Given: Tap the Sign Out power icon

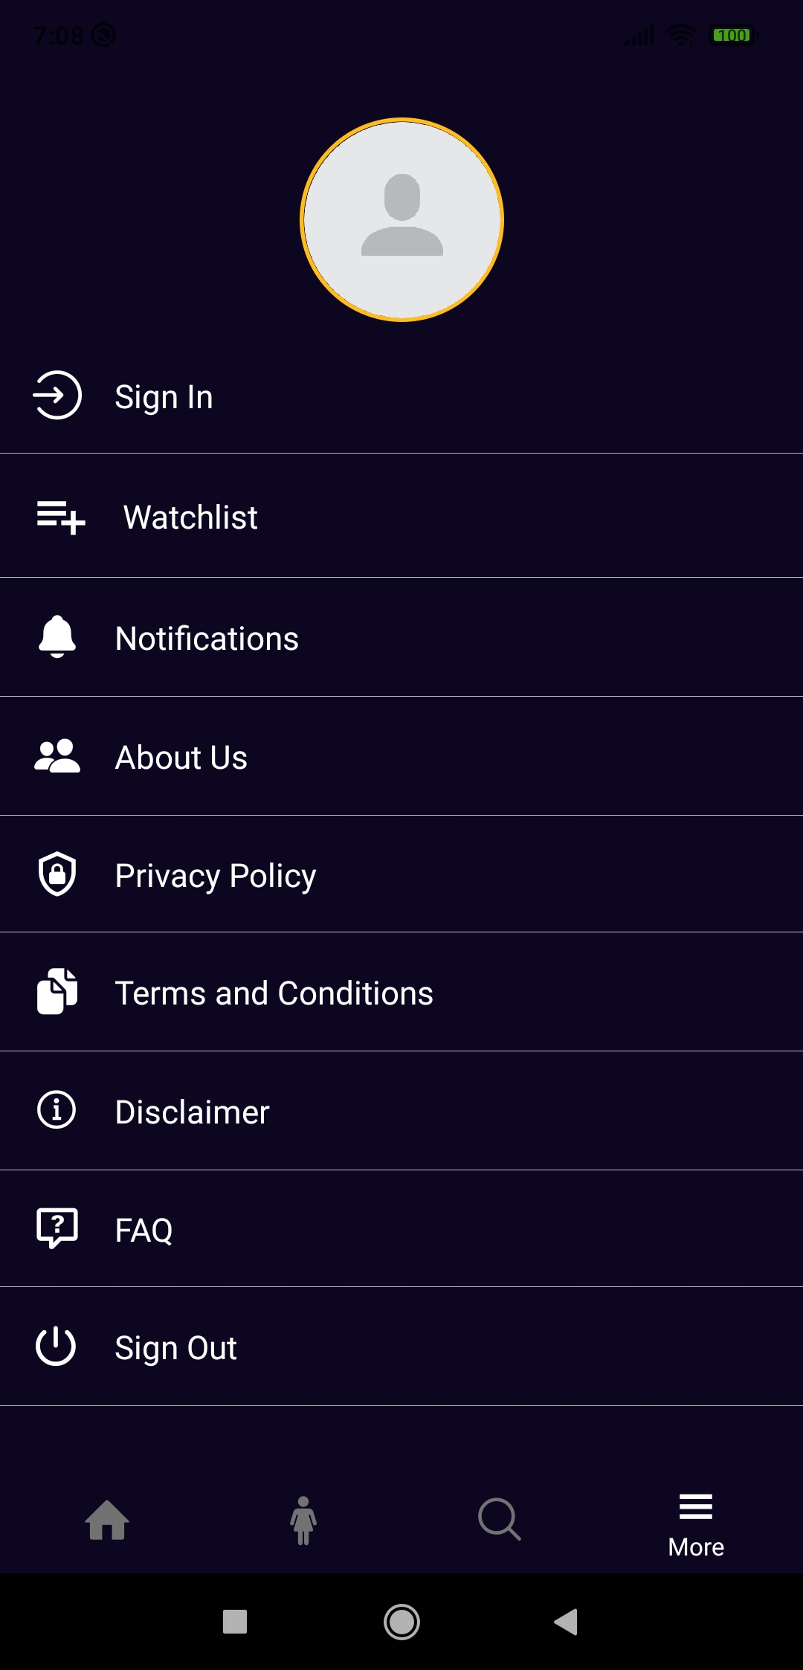Looking at the screenshot, I should 56,1346.
